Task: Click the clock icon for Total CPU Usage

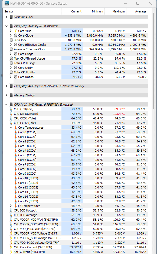Action: click(x=11, y=63)
